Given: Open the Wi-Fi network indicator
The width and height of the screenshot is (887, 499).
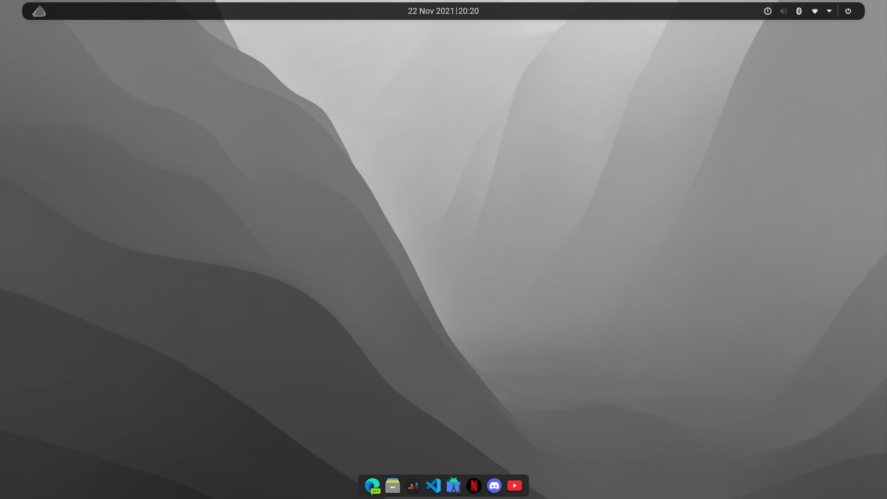Looking at the screenshot, I should click(815, 11).
